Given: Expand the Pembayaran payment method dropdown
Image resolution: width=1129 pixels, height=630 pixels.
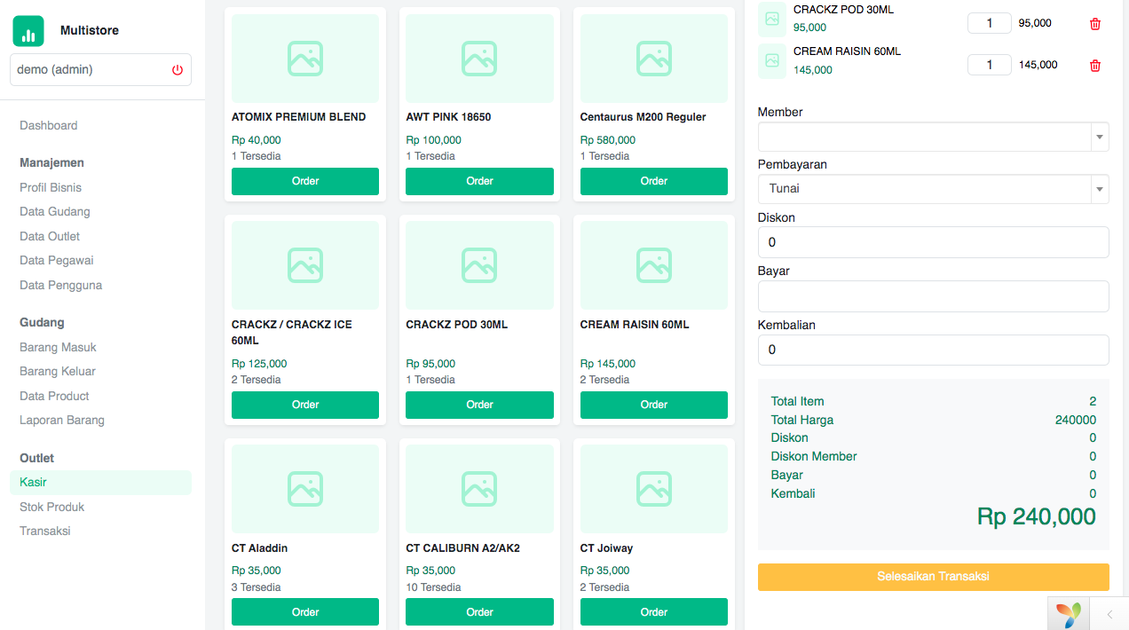Looking at the screenshot, I should [x=932, y=189].
